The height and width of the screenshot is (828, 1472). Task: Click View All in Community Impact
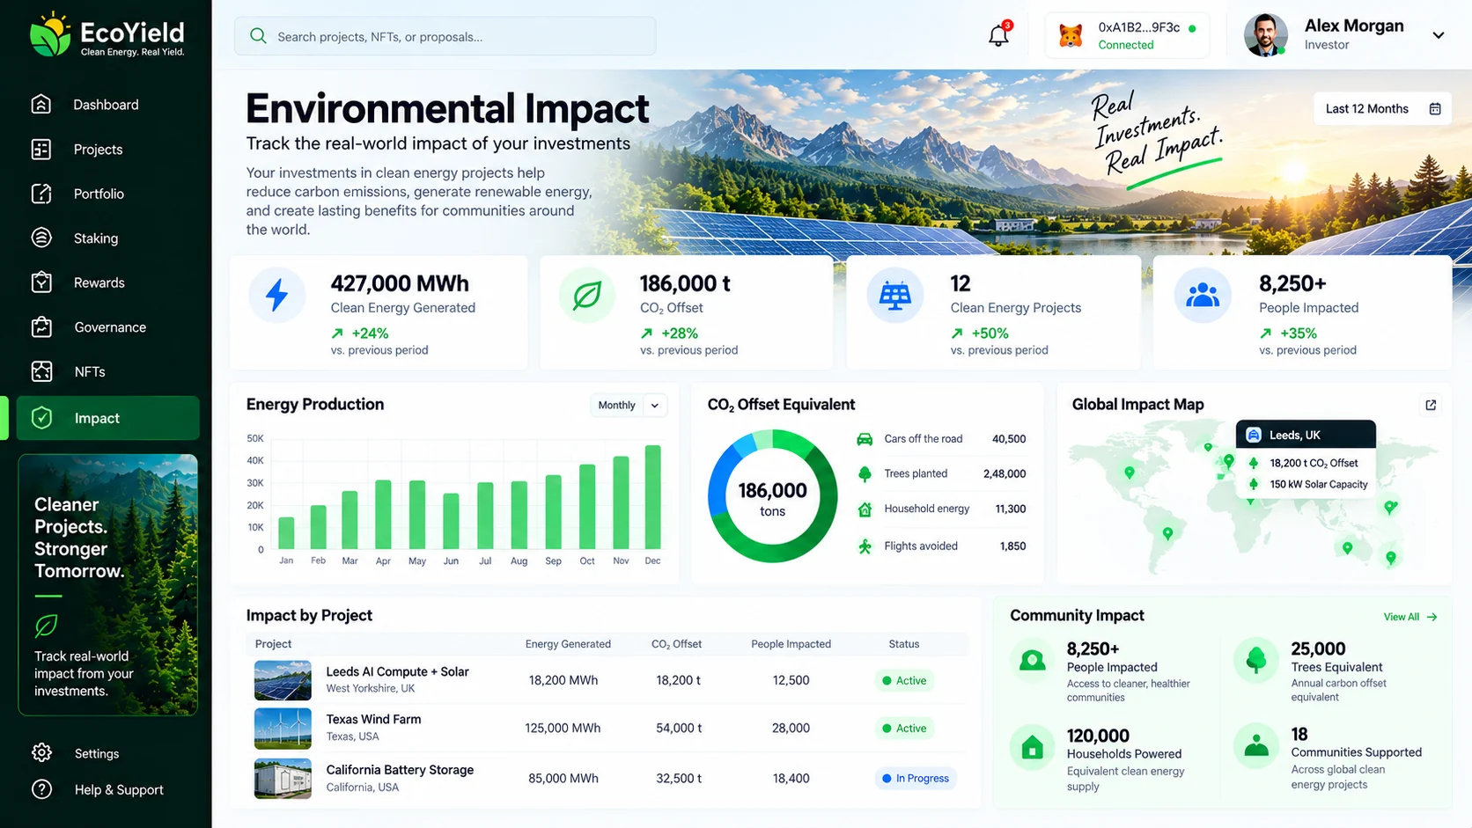pyautogui.click(x=1409, y=617)
